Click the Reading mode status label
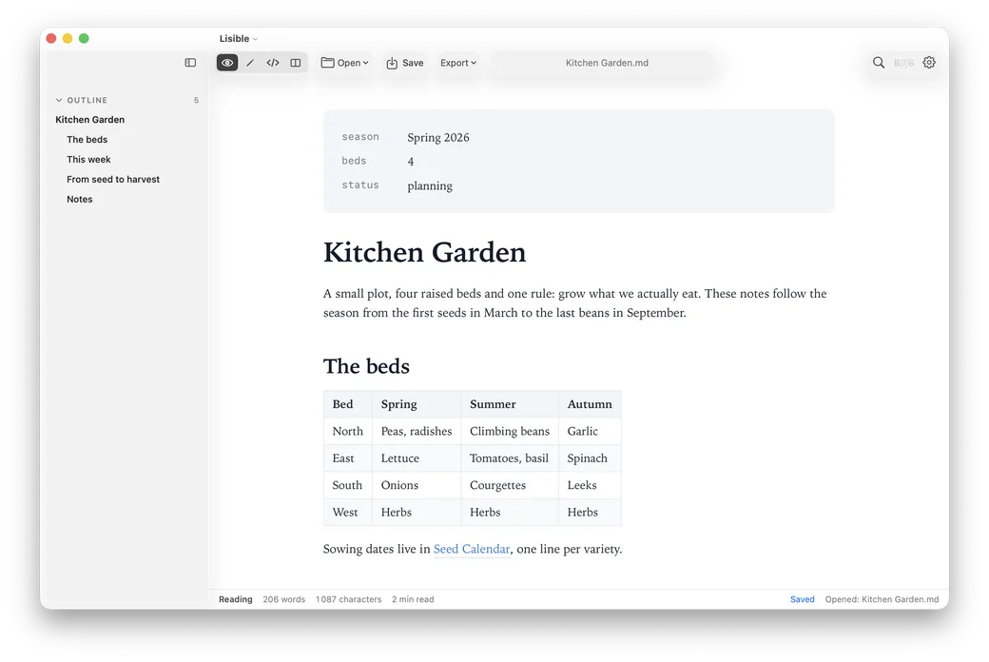The width and height of the screenshot is (989, 662). point(235,599)
